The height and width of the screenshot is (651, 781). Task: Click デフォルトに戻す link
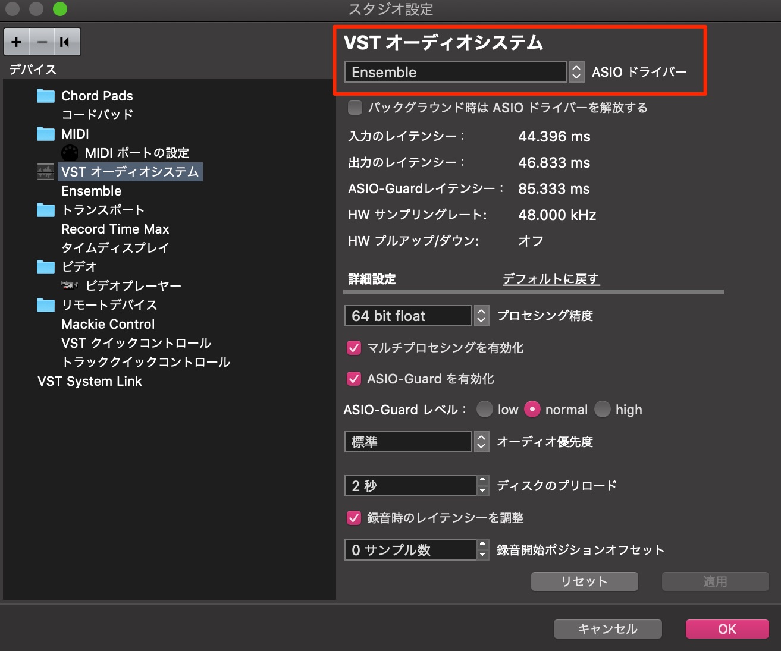[x=551, y=279]
